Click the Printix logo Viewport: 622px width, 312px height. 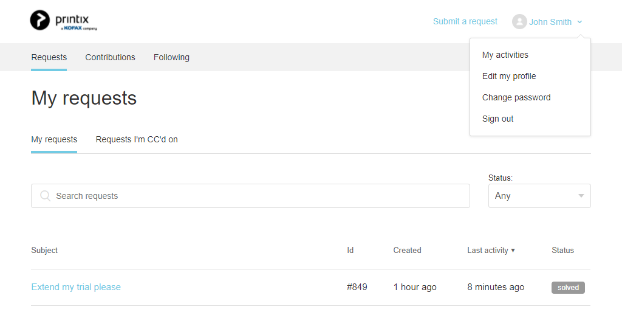(x=63, y=21)
